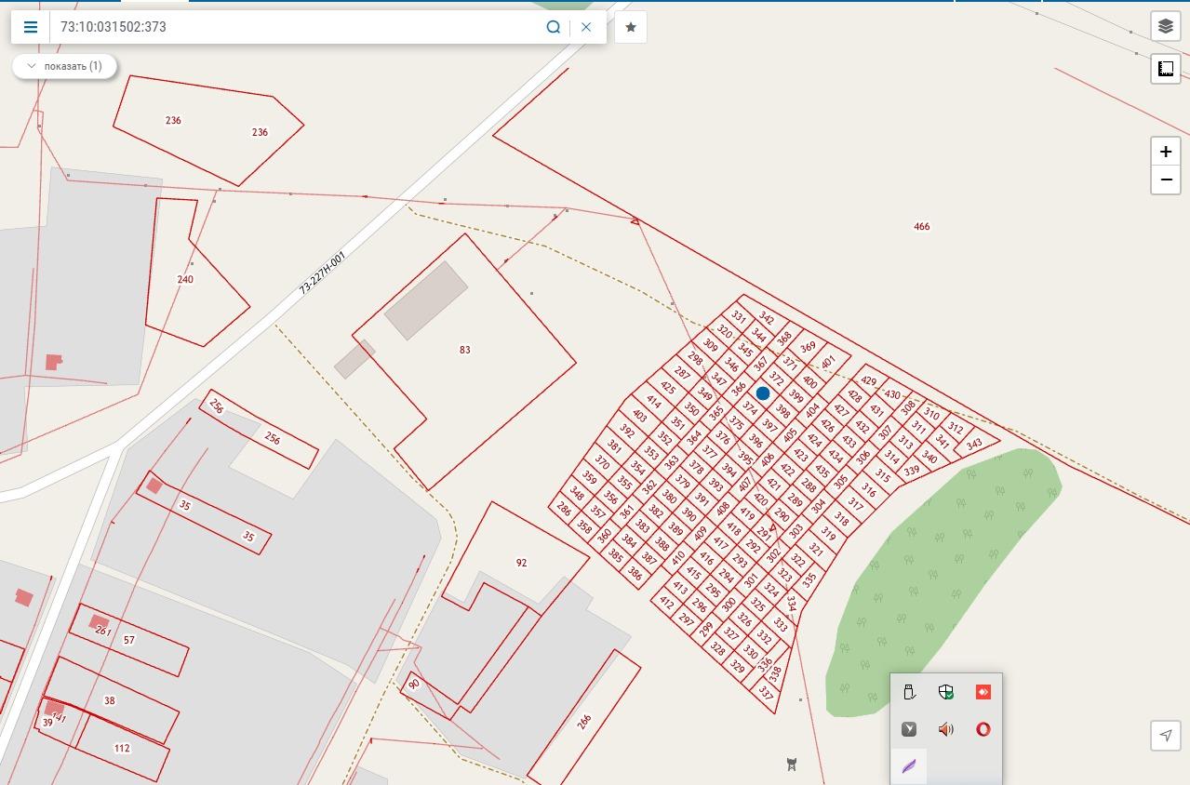
Task: Open the map layers panel
Action: 1166,27
